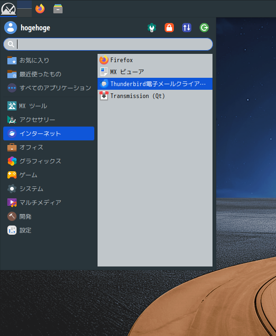The height and width of the screenshot is (336, 276).
Task: Focus the menu search field
Action: click(x=108, y=44)
